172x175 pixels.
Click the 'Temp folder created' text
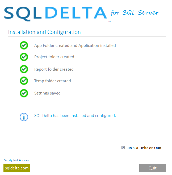[53, 81]
